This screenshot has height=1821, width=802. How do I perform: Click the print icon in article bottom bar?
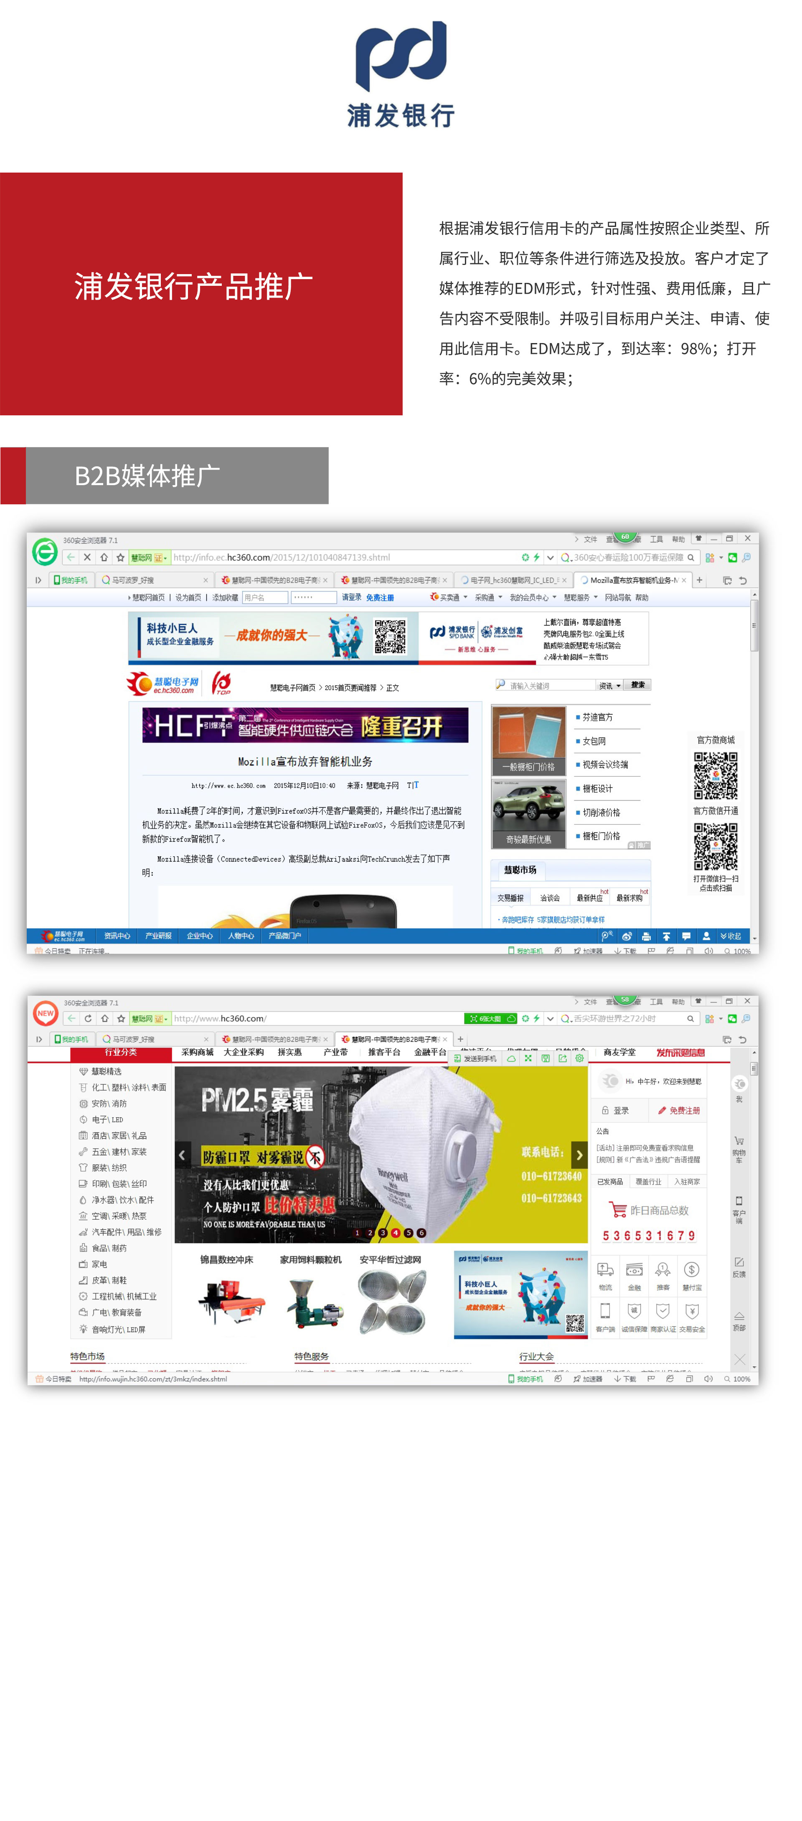646,936
